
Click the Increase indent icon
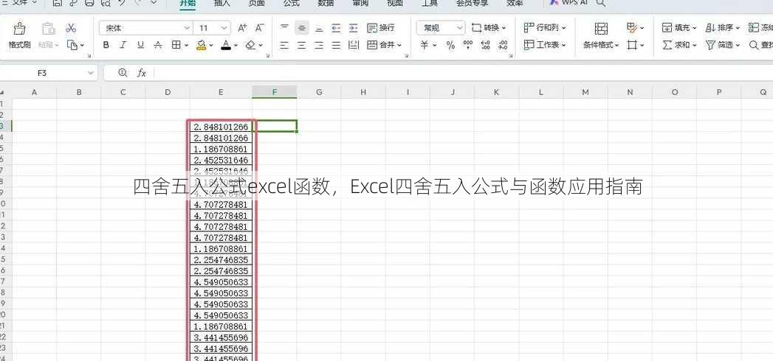pos(354,28)
